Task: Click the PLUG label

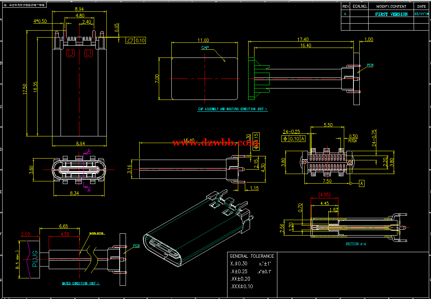Action: [x=35, y=259]
